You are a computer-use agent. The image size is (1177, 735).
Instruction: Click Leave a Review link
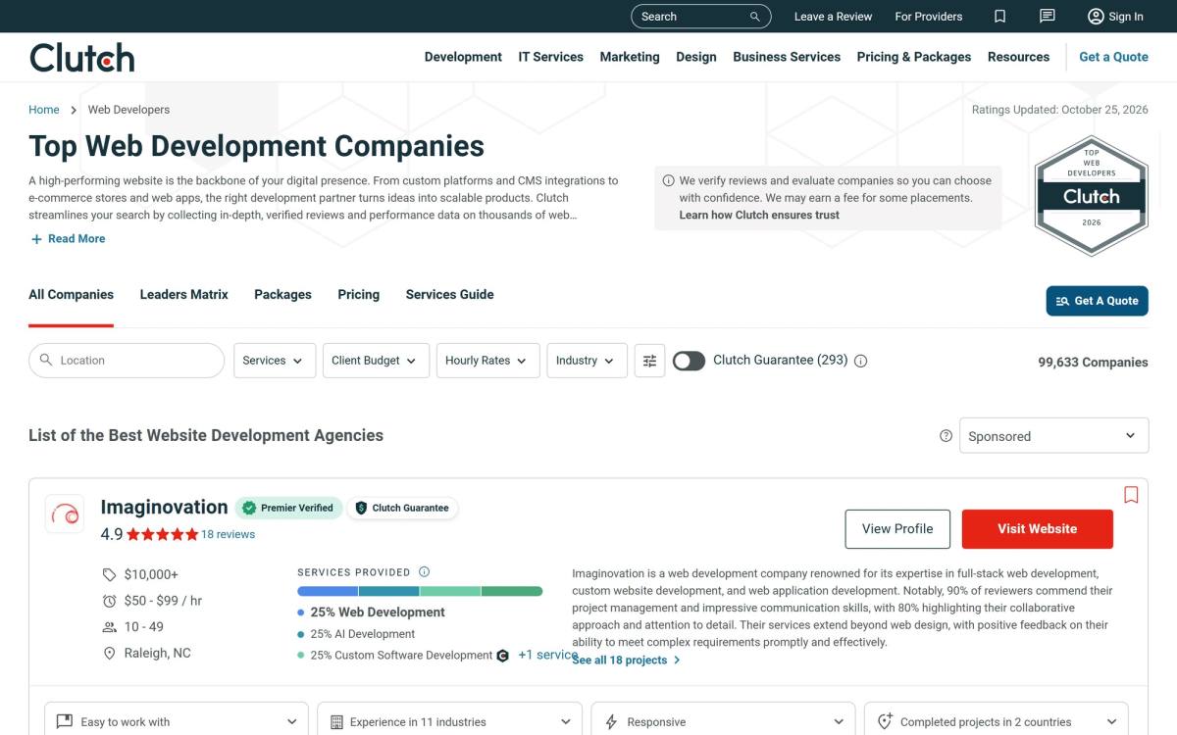coord(833,17)
